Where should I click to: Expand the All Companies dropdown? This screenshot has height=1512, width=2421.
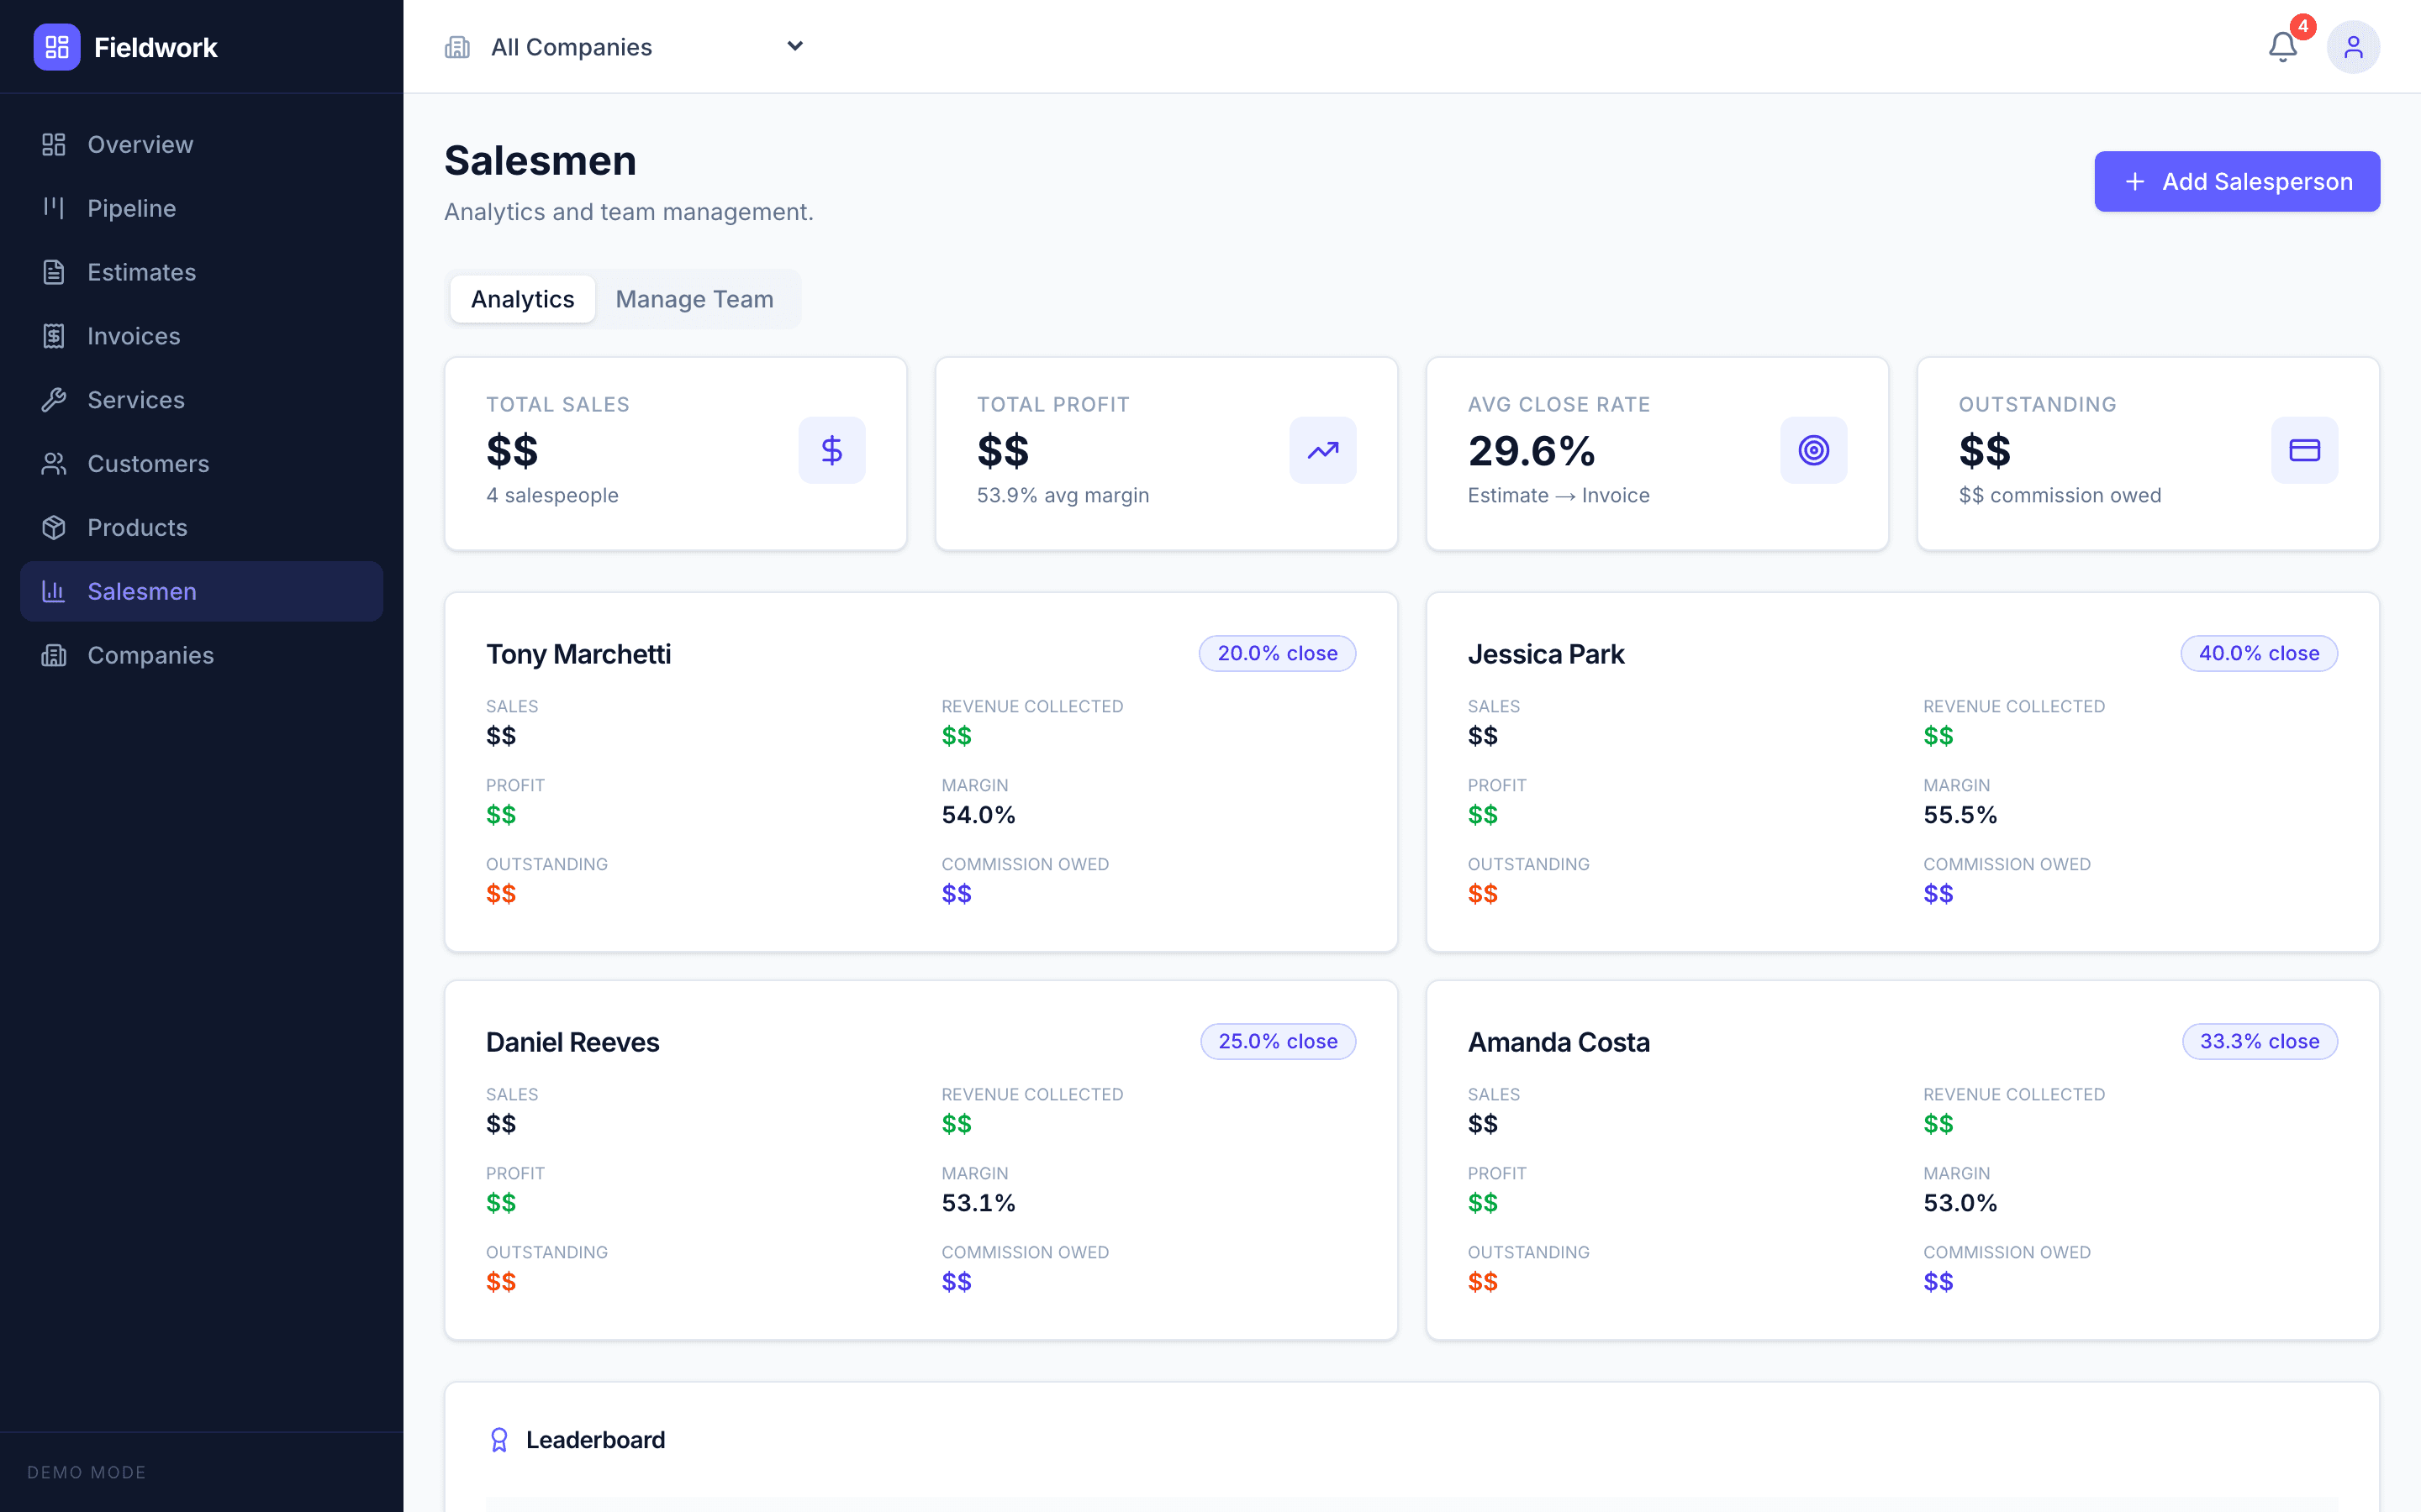[794, 46]
